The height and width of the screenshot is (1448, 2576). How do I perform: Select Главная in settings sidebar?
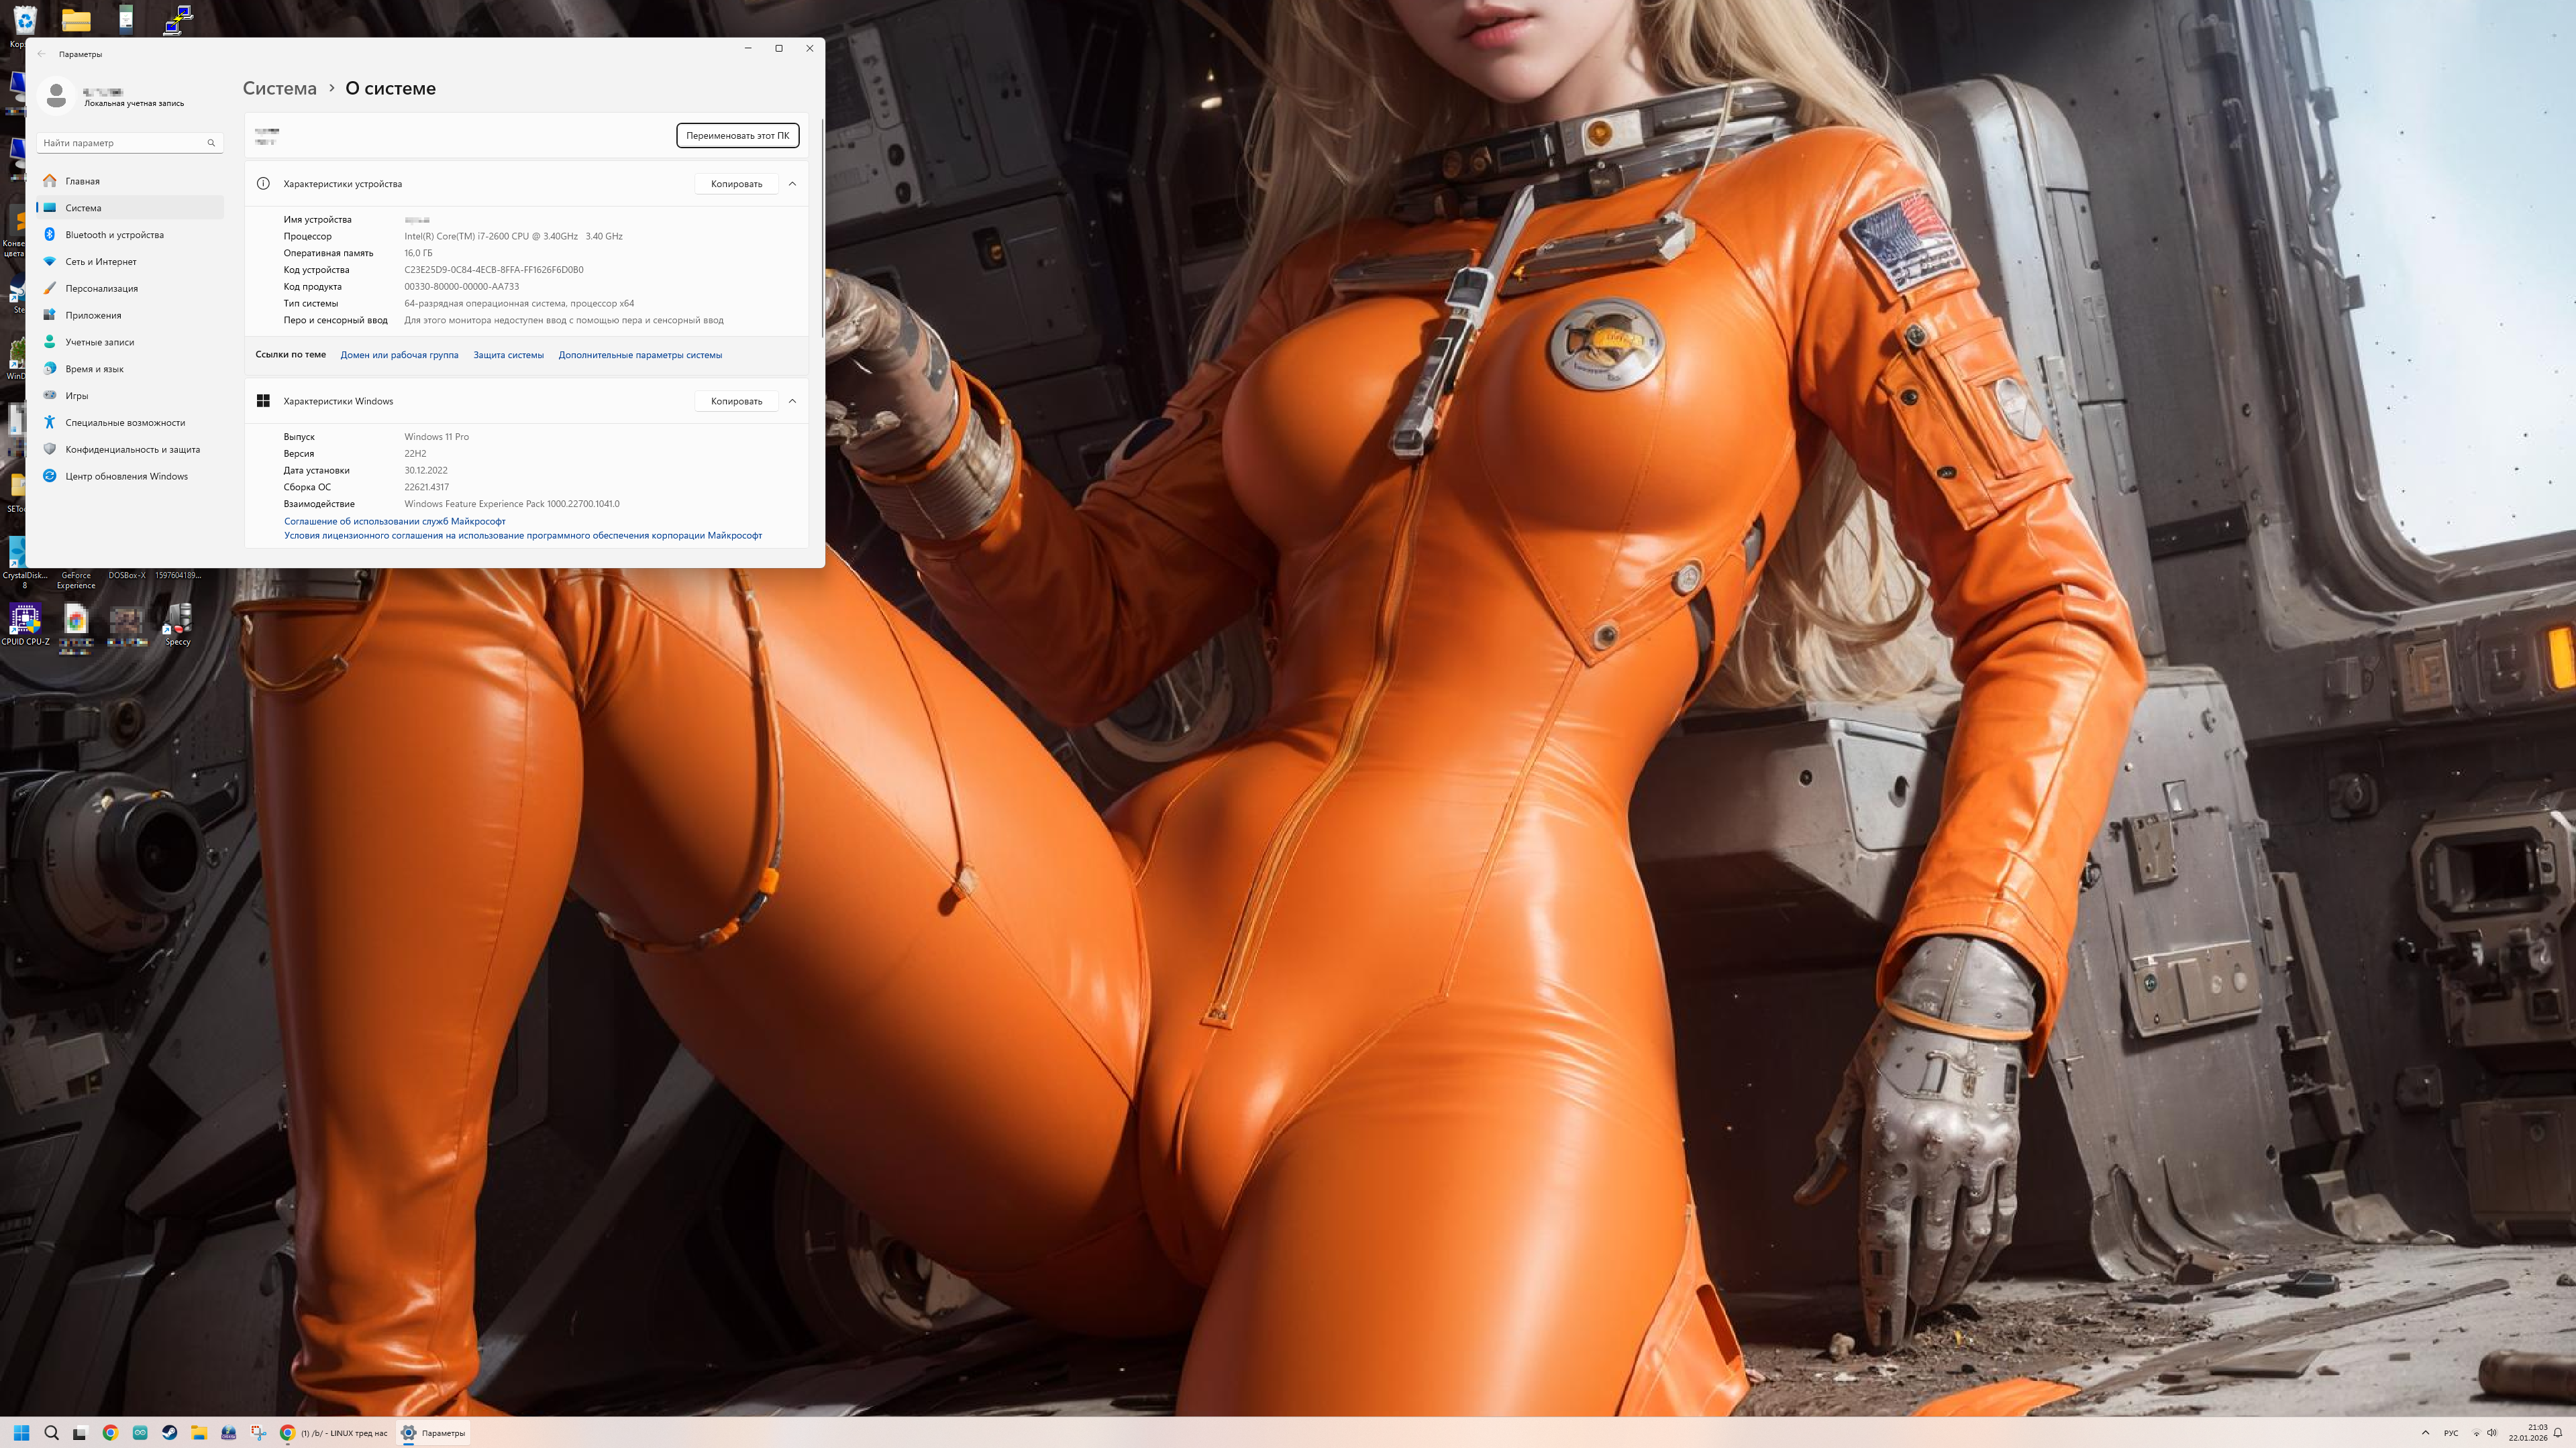coord(82,181)
